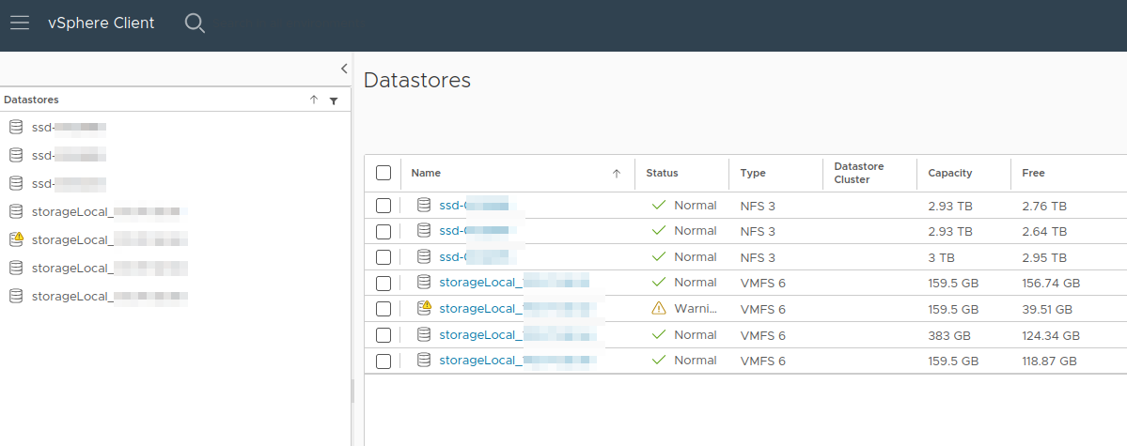The image size is (1127, 446).
Task: Open the sidebar Datastores filter
Action: tap(334, 100)
